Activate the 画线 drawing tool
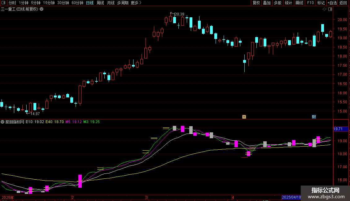The width and height of the screenshot is (350, 201). [x=299, y=3]
